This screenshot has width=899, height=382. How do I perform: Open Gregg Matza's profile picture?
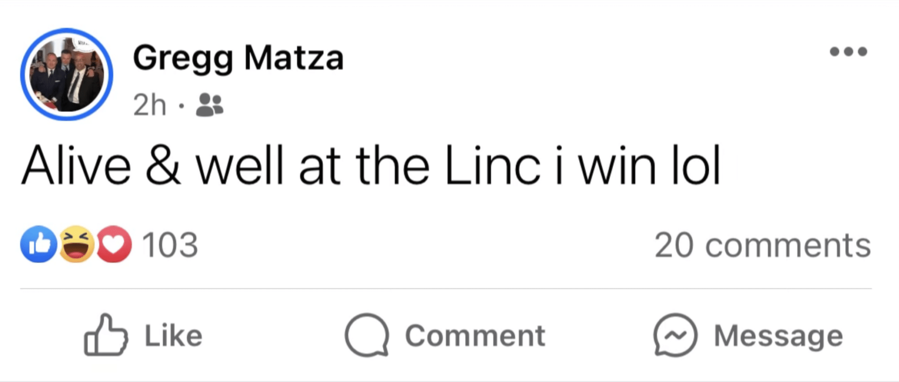point(67,75)
